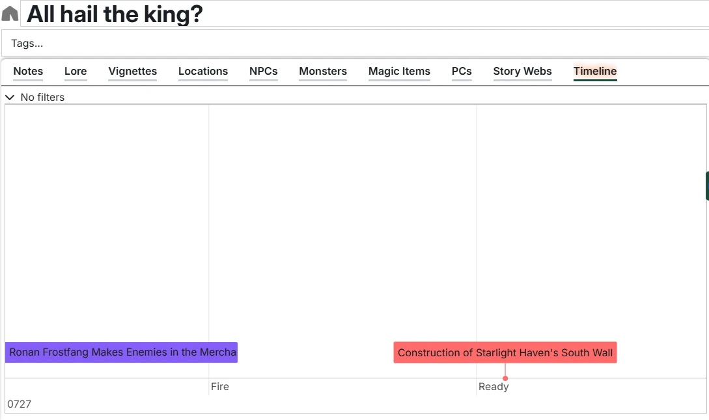This screenshot has width=709, height=420.
Task: Switch to the Notes tab
Action: (28, 72)
